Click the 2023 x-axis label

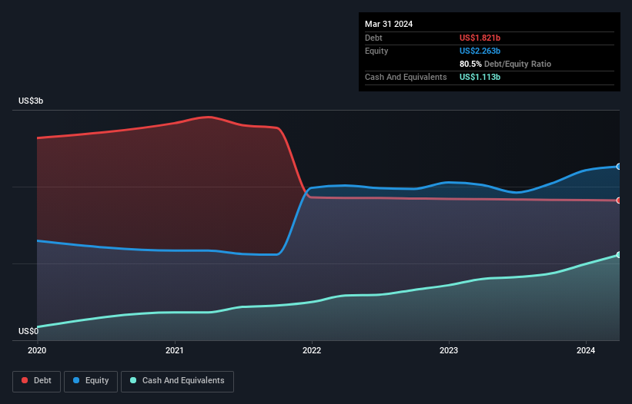[449, 350]
